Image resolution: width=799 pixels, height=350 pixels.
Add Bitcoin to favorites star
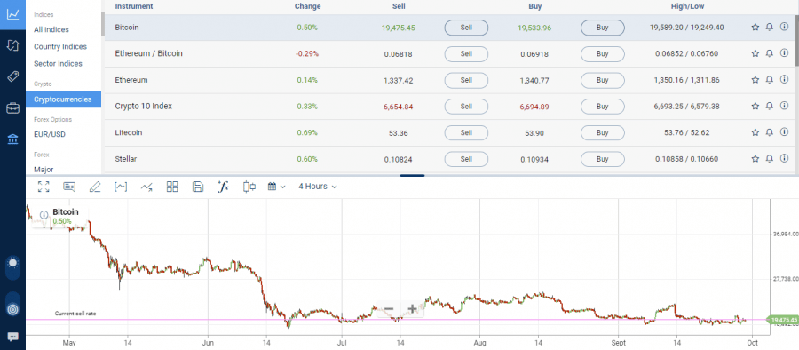coord(755,28)
